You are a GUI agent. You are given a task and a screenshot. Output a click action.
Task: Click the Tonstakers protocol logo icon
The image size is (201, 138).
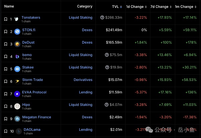coord(17,19)
